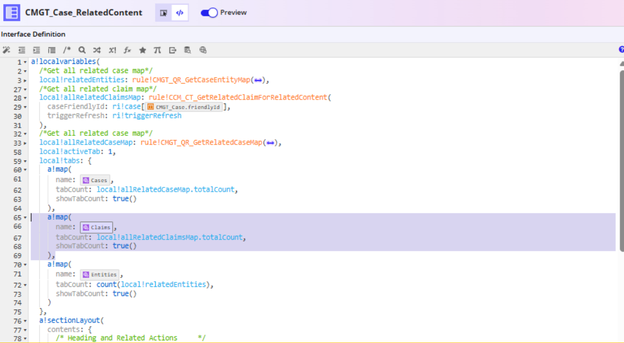Image resolution: width=624 pixels, height=343 pixels.
Task: Expand the folded code at line 33
Action: [x=25, y=143]
